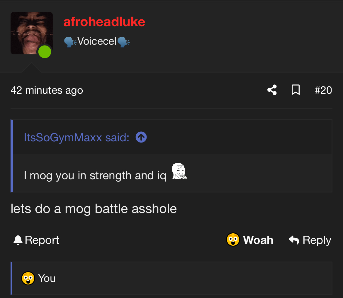Click the astonished emoji beside "You"
Image resolution: width=343 pixels, height=298 pixels.
pos(28,278)
